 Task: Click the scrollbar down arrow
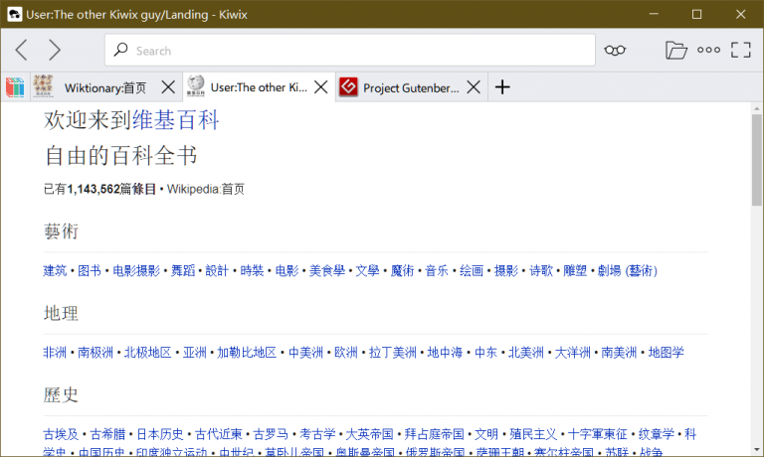pyautogui.click(x=756, y=450)
